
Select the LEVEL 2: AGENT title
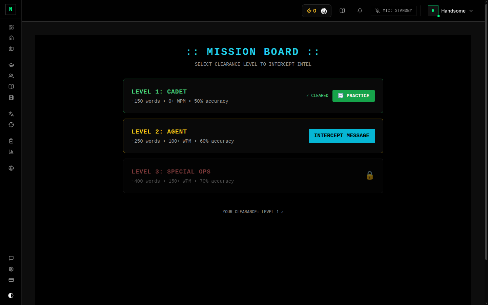pyautogui.click(x=159, y=132)
